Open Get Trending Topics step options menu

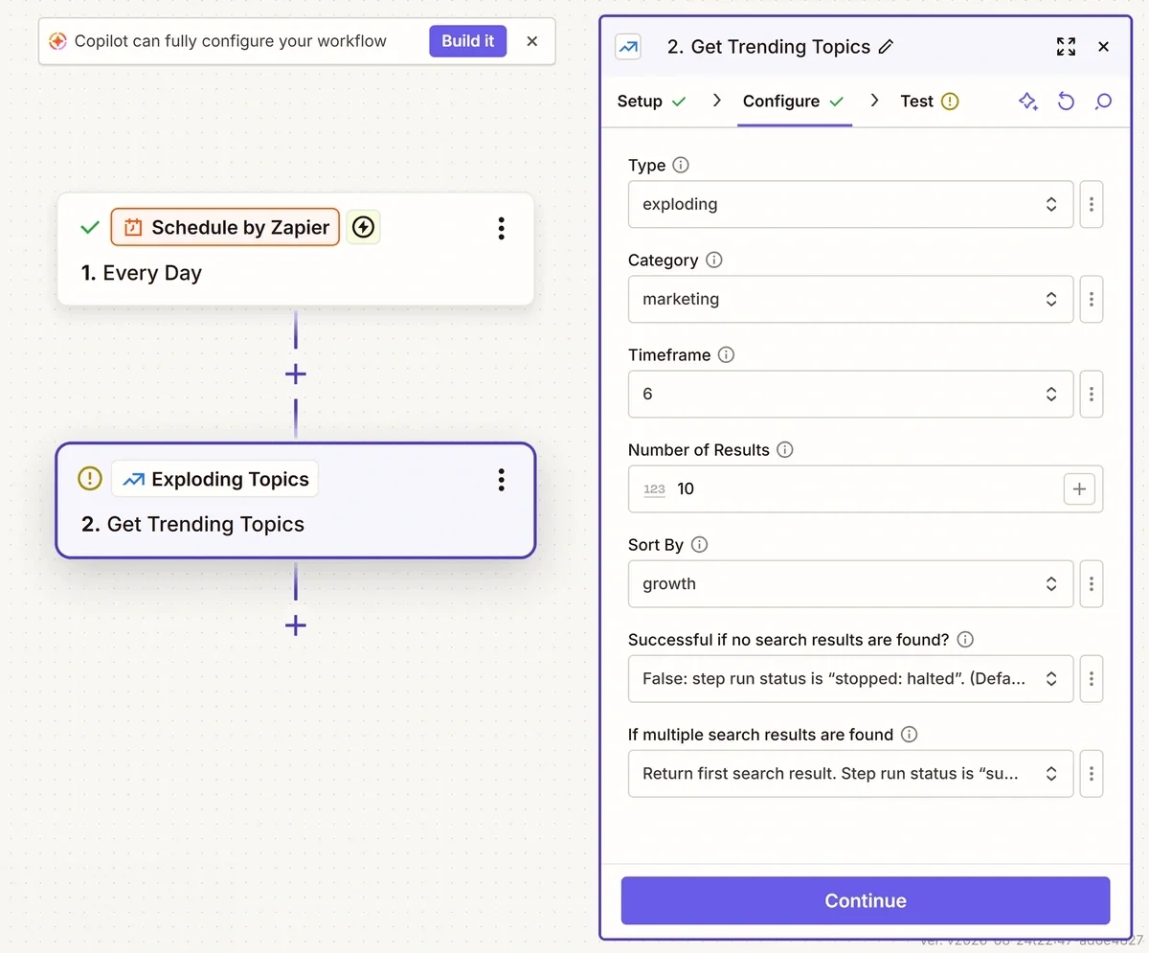[501, 480]
